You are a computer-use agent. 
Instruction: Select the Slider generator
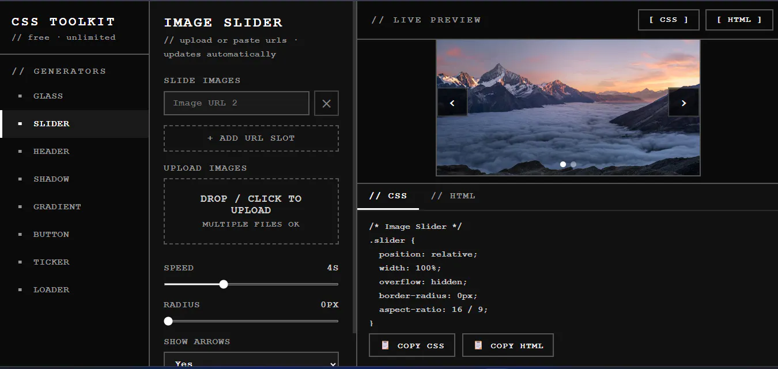[75, 124]
